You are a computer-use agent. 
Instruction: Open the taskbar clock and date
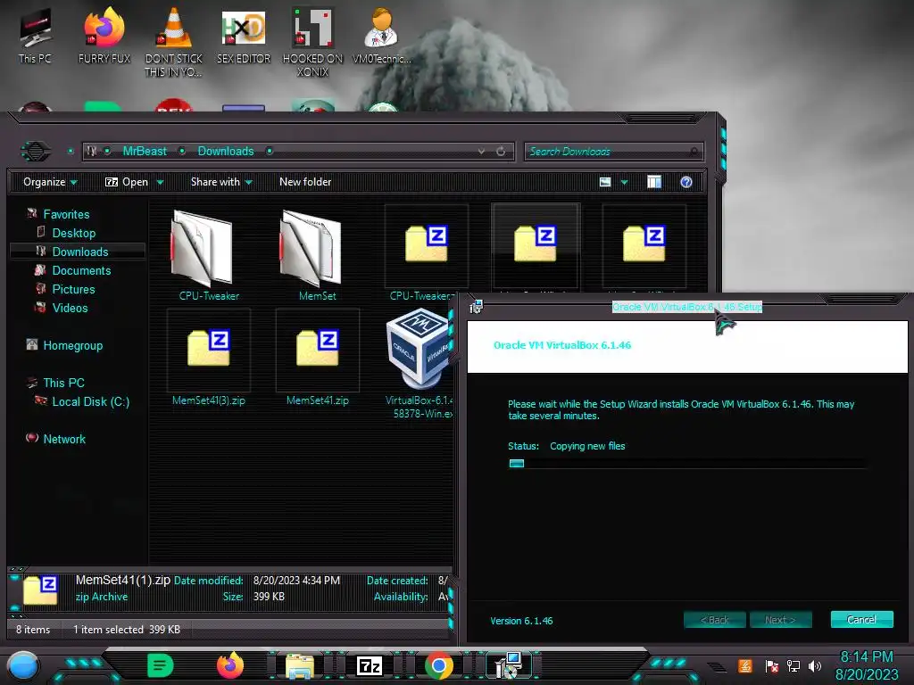tap(867, 665)
